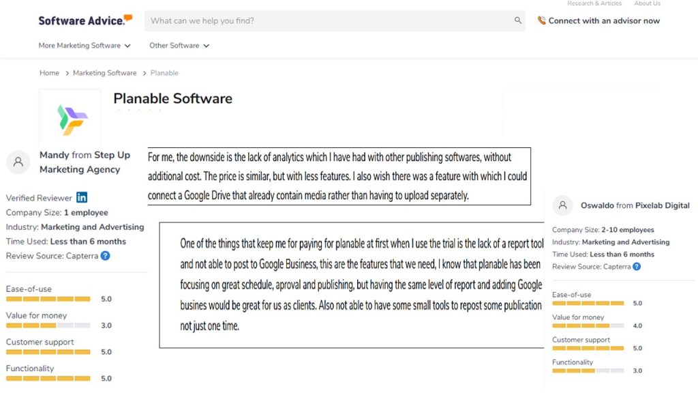Click the Planable breadcrumb
The width and height of the screenshot is (698, 393).
coord(164,72)
